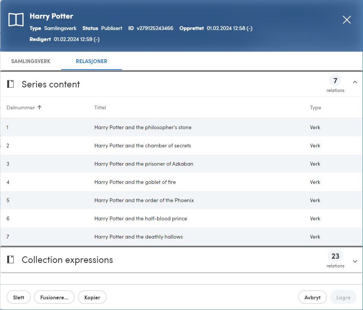Expand the Collection expressions section
This screenshot has width=363, height=310.
(x=355, y=261)
